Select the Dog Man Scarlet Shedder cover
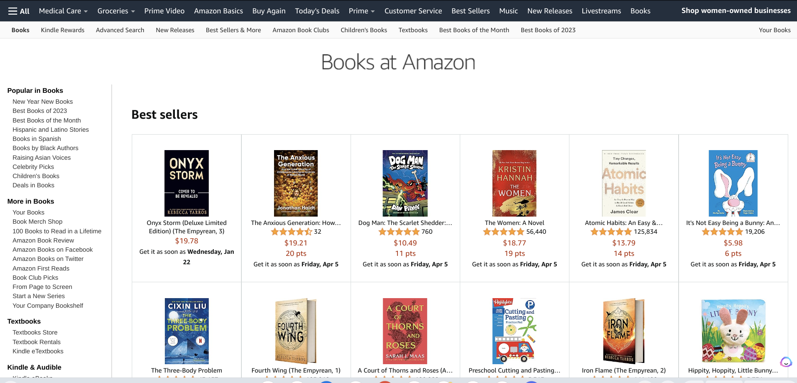The height and width of the screenshot is (383, 797). click(405, 183)
